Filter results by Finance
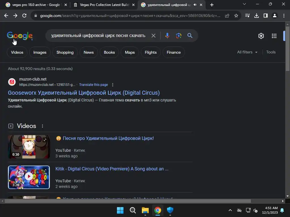Image resolution: width=290 pixels, height=217 pixels. [174, 52]
